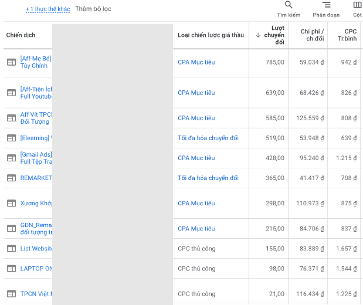Select the average CPC value 1.544 ₫

click(347, 269)
